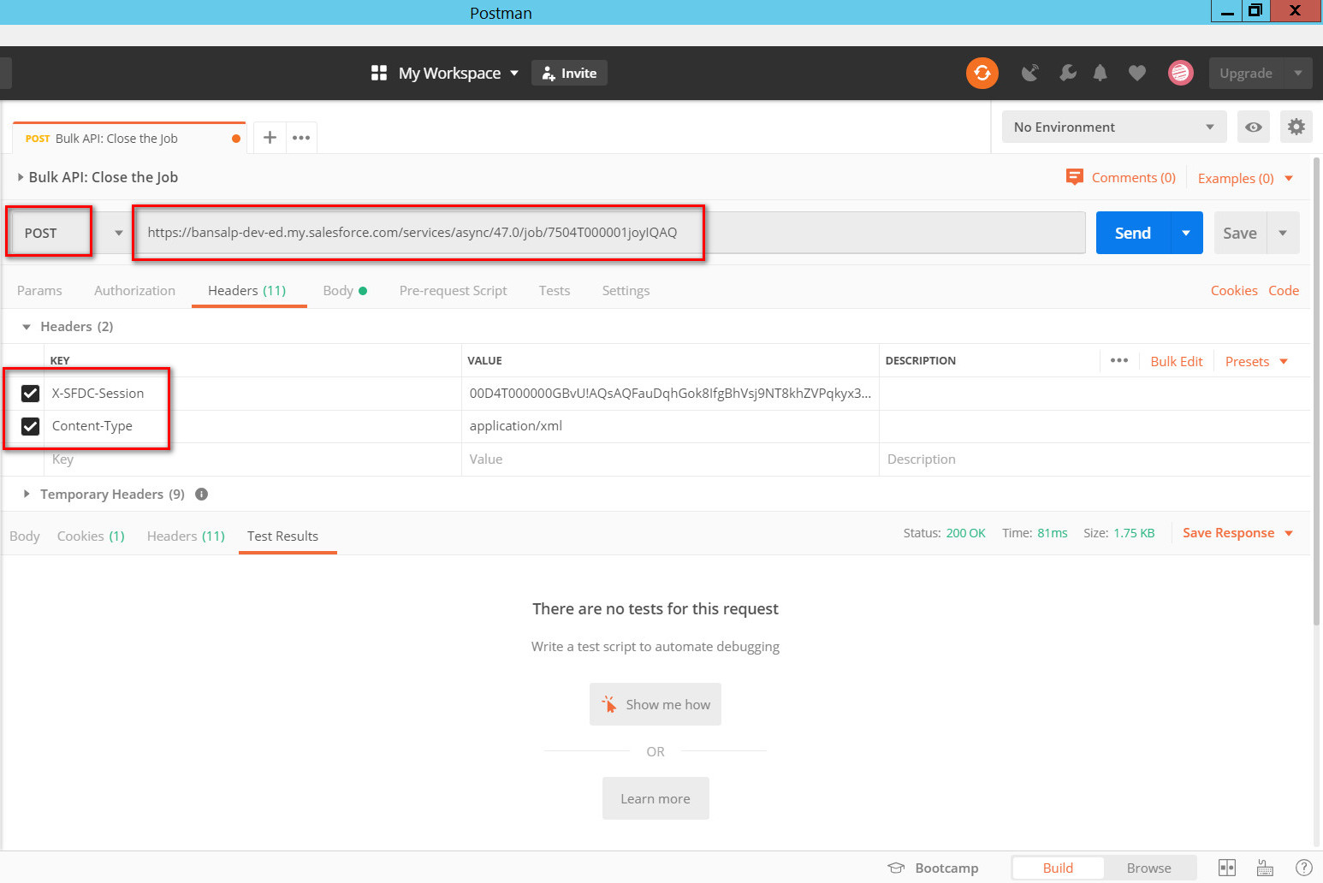
Task: Open the notifications bell icon
Action: click(1101, 73)
